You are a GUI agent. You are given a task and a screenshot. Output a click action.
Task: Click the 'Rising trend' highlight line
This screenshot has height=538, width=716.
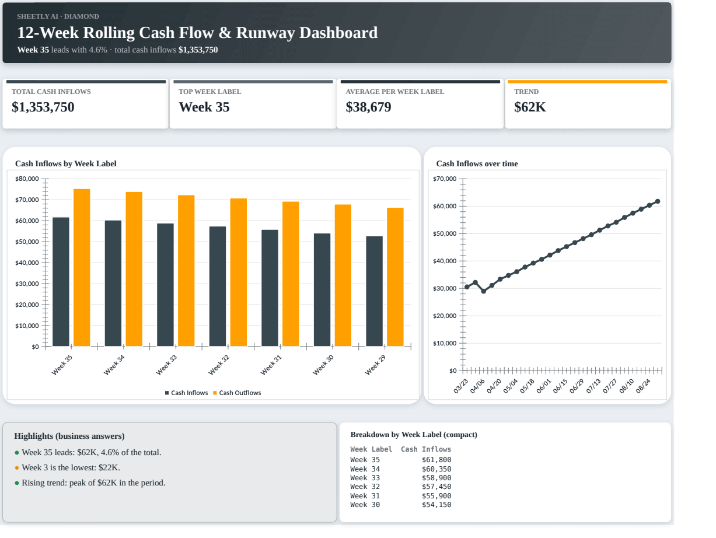coord(94,483)
